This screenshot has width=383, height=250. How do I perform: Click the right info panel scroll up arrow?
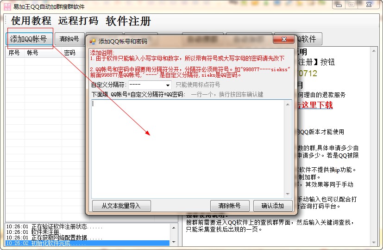[x=374, y=51]
